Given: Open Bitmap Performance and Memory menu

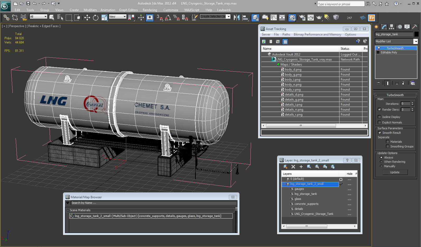Looking at the screenshot, I should 317,34.
